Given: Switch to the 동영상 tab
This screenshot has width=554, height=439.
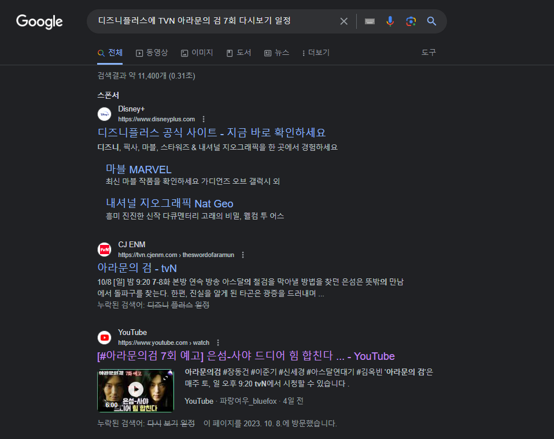Looking at the screenshot, I should [152, 53].
